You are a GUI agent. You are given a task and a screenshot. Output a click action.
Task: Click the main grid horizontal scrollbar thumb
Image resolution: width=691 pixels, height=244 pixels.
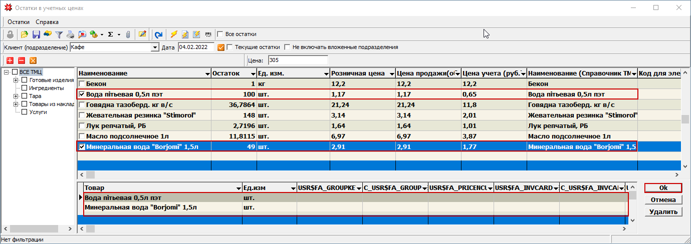click(90, 175)
